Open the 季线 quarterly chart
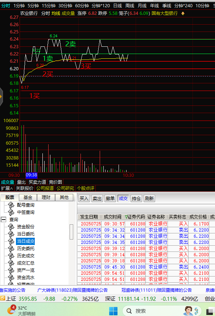Viewport: 215px width, 316px height. point(166,6)
